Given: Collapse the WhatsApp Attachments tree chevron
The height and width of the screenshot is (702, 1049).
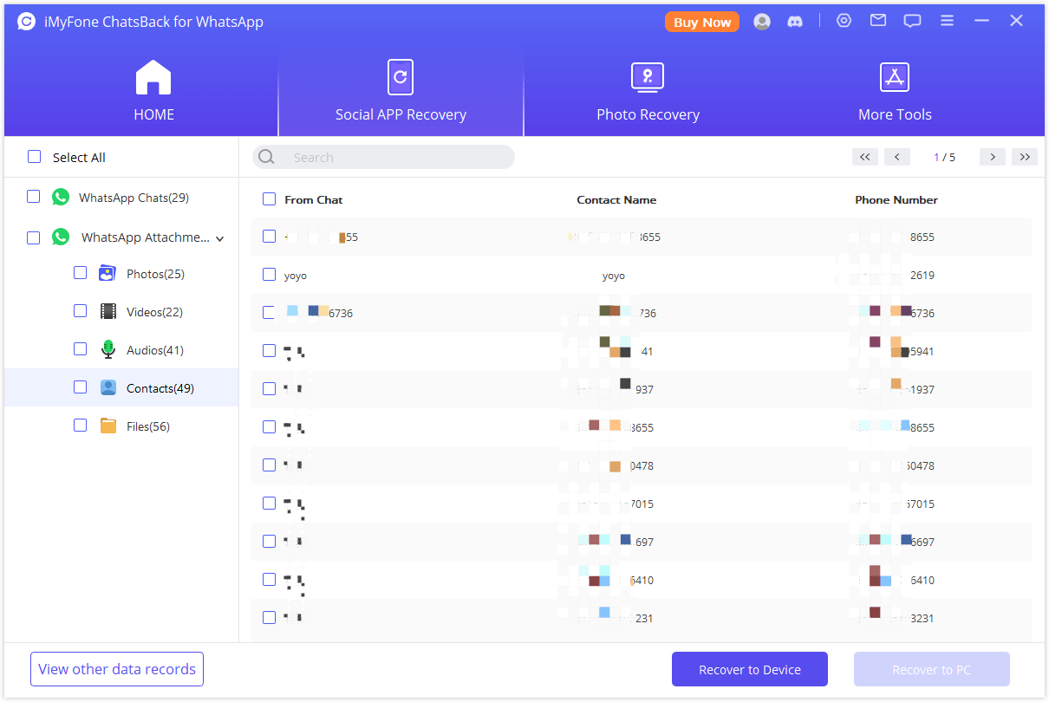Looking at the screenshot, I should [220, 238].
